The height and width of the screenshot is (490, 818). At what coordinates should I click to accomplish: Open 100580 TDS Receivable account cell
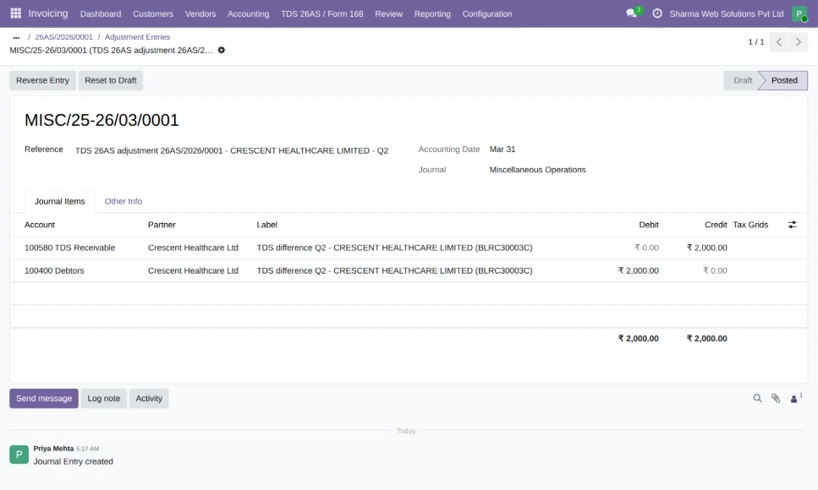(70, 248)
